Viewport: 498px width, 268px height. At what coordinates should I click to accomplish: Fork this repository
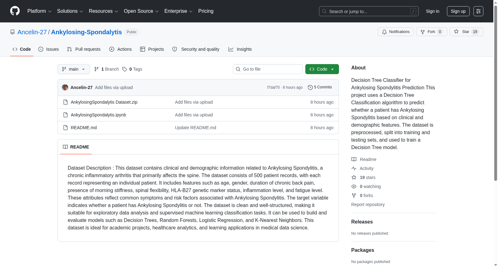431,32
